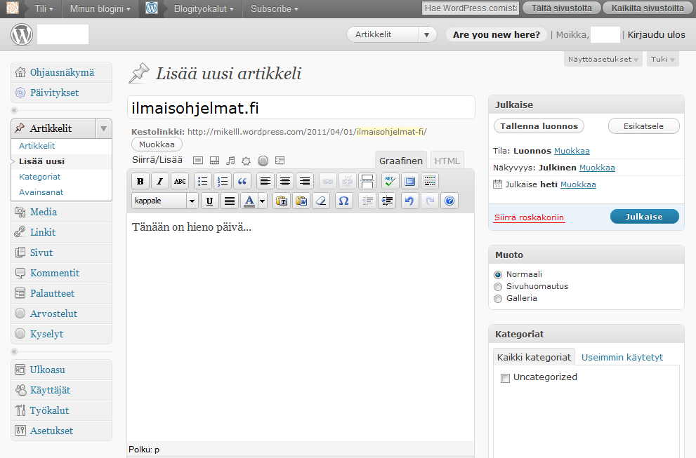This screenshot has width=696, height=458.
Task: Open the Tili menu
Action: [44, 9]
